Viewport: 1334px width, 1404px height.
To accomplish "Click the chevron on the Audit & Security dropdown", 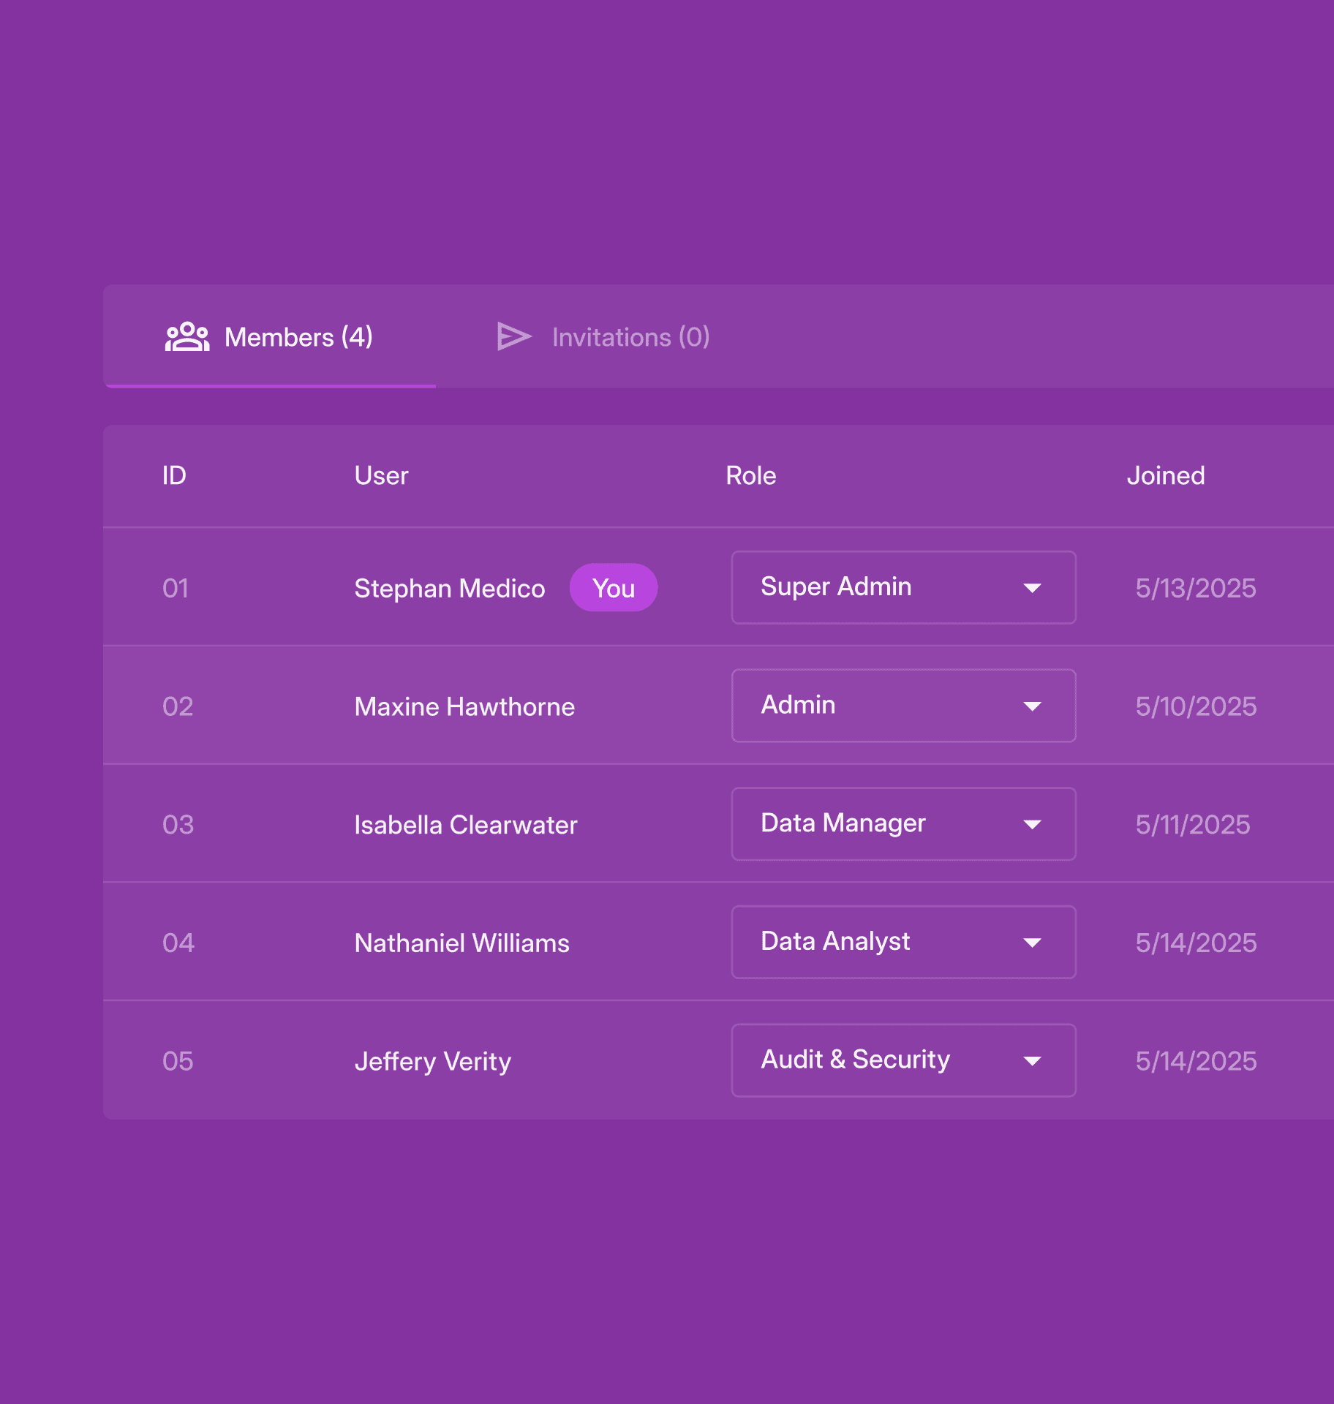I will pos(1032,1060).
